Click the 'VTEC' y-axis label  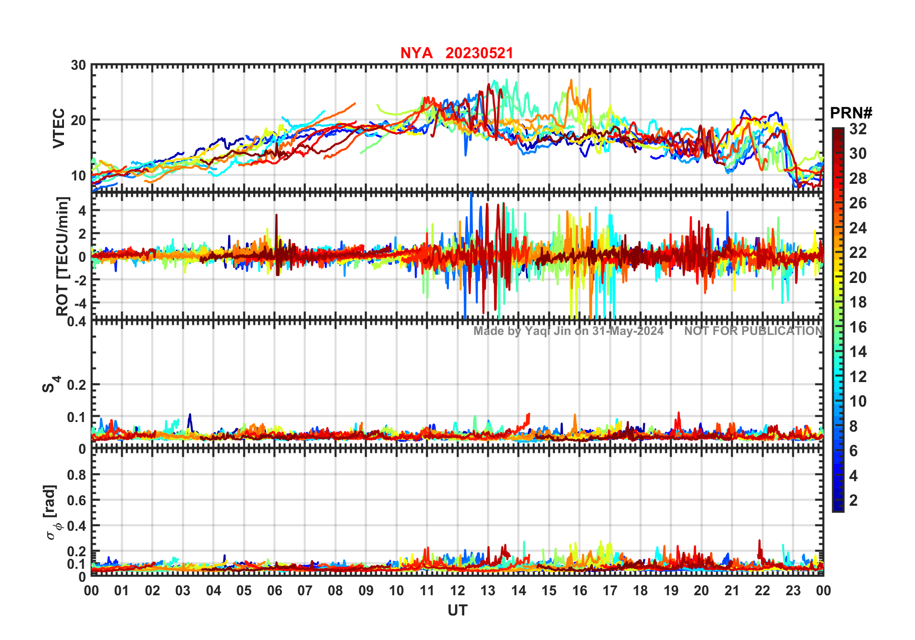click(59, 128)
